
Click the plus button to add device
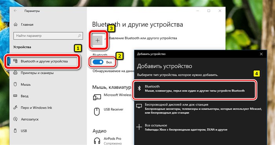coord(97,40)
